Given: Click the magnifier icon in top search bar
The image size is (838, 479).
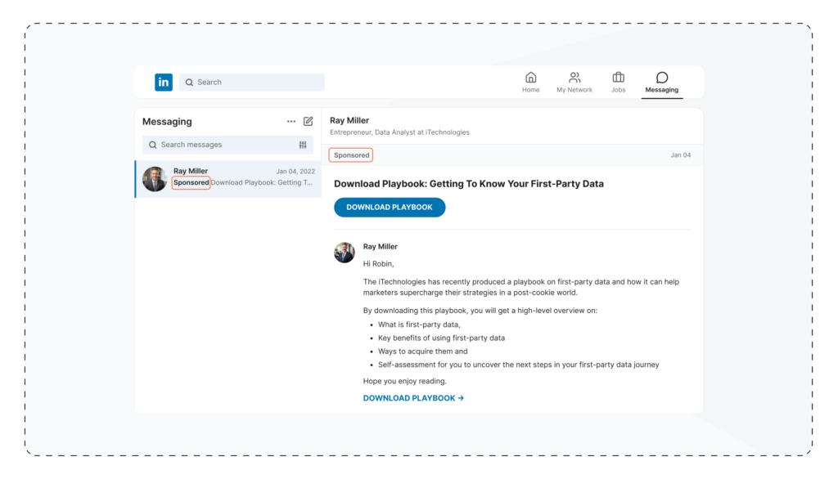Looking at the screenshot, I should click(x=189, y=83).
